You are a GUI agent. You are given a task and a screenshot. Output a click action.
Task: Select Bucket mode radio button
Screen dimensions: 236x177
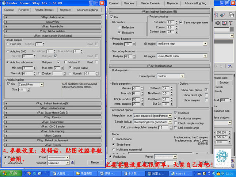(x=114, y=139)
